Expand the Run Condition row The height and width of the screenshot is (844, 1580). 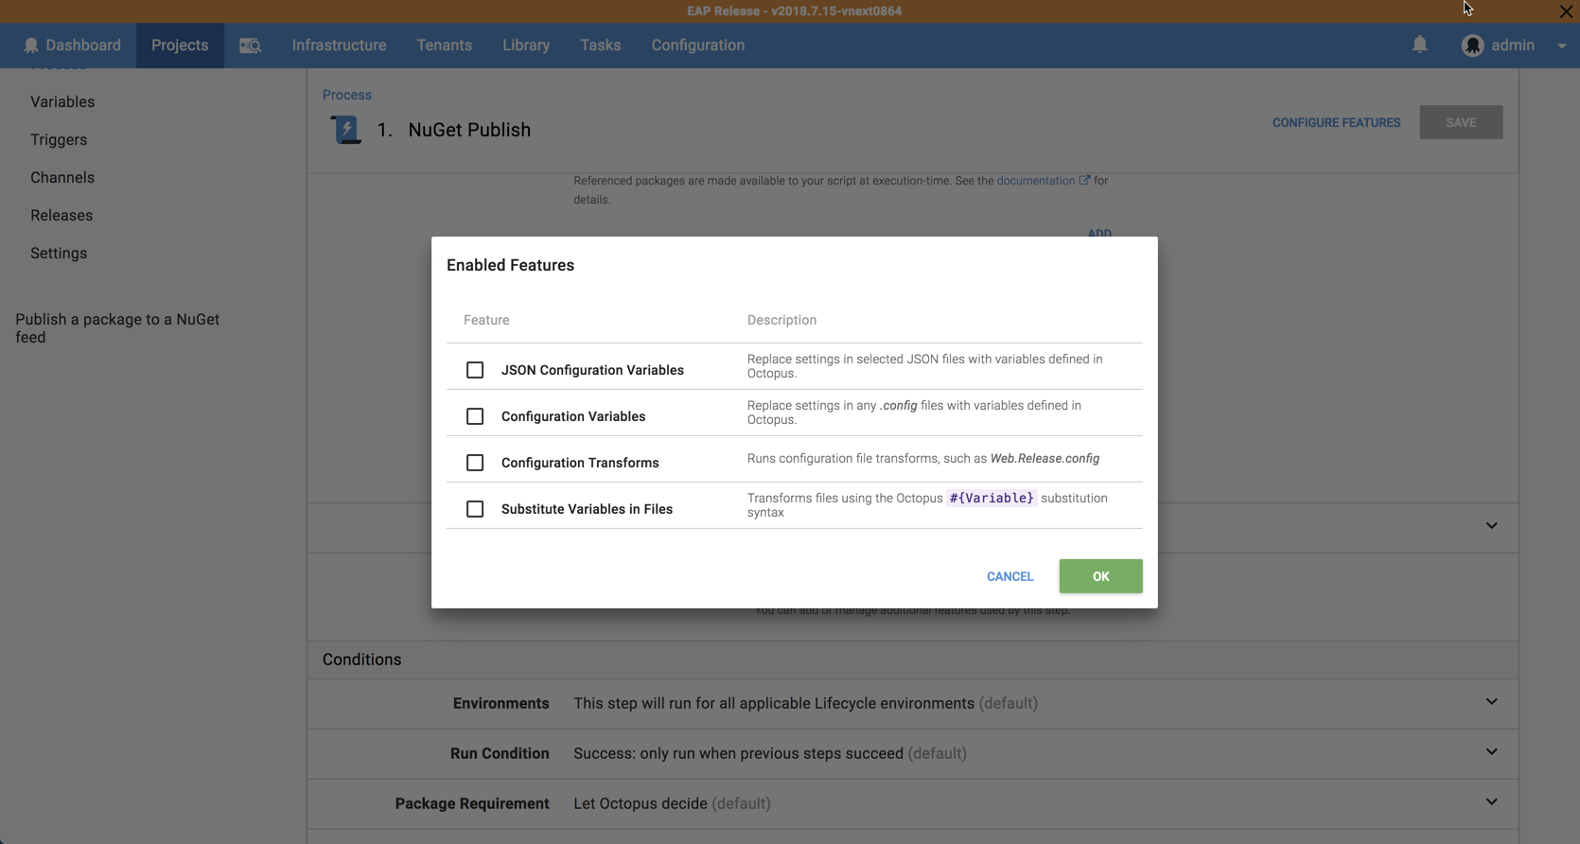click(1491, 752)
